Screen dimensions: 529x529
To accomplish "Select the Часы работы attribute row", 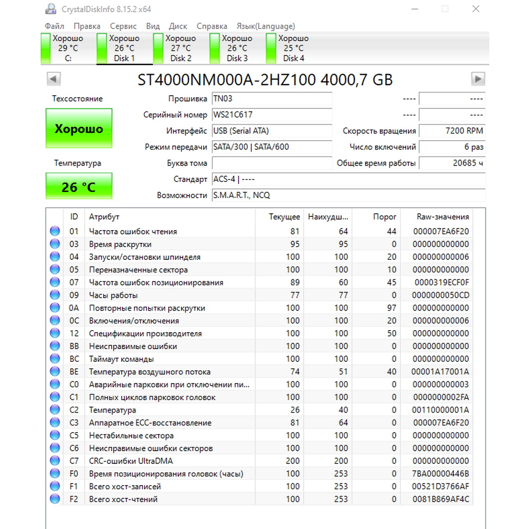I will point(259,295).
